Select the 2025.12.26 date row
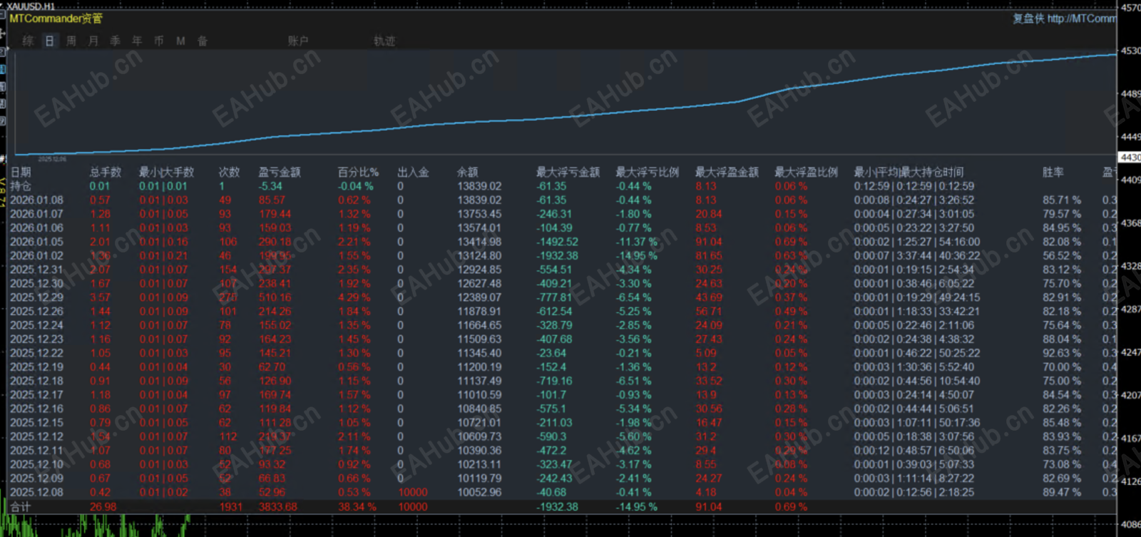The width and height of the screenshot is (1141, 537). tap(36, 312)
